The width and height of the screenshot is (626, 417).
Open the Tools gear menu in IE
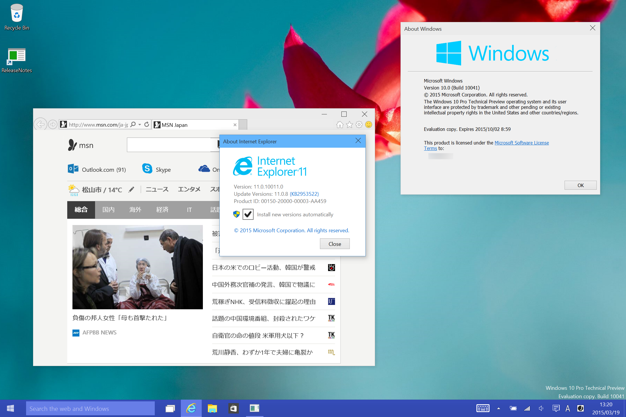pyautogui.click(x=359, y=125)
